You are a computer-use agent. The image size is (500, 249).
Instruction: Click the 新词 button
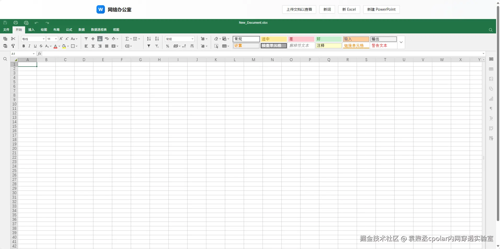click(x=327, y=9)
